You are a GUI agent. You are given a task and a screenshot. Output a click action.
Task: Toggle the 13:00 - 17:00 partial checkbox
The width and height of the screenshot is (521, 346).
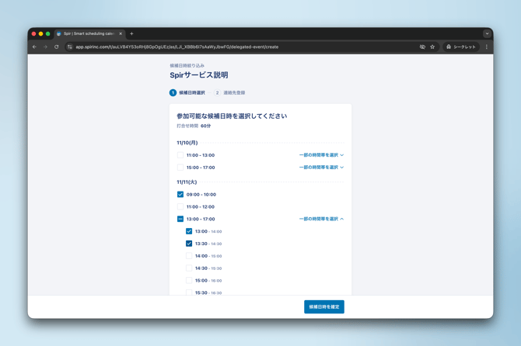pos(180,220)
